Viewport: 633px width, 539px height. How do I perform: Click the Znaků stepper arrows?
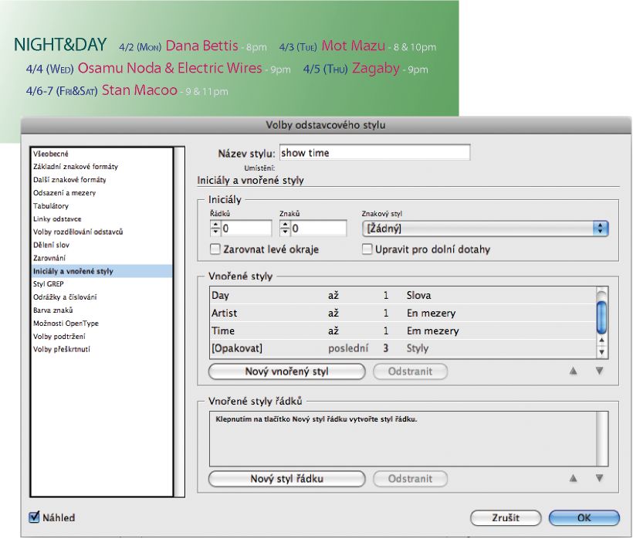tap(285, 229)
